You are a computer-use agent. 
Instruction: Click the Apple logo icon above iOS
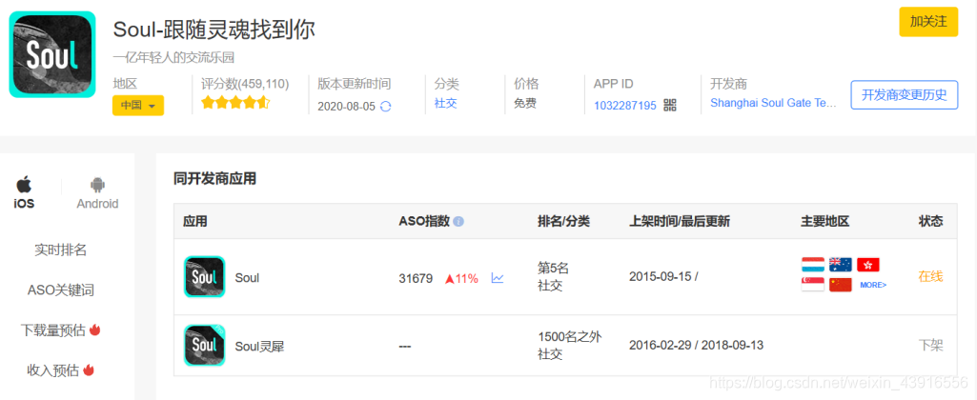24,185
